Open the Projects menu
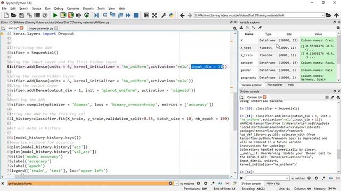Screen dimensions: 341x191 tap(88, 8)
